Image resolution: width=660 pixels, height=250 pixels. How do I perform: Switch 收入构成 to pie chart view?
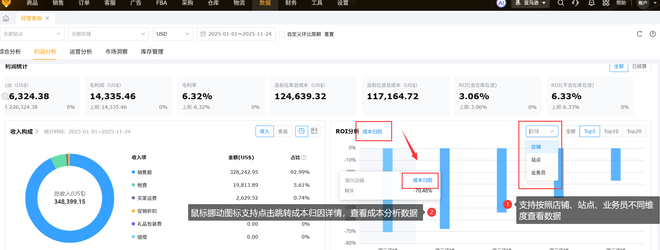pos(301,131)
